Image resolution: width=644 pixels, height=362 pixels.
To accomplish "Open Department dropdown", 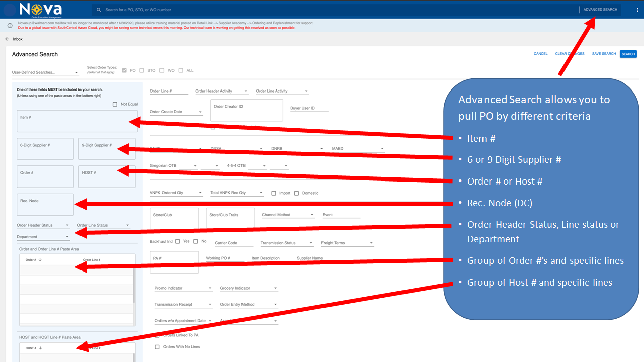I will click(43, 237).
